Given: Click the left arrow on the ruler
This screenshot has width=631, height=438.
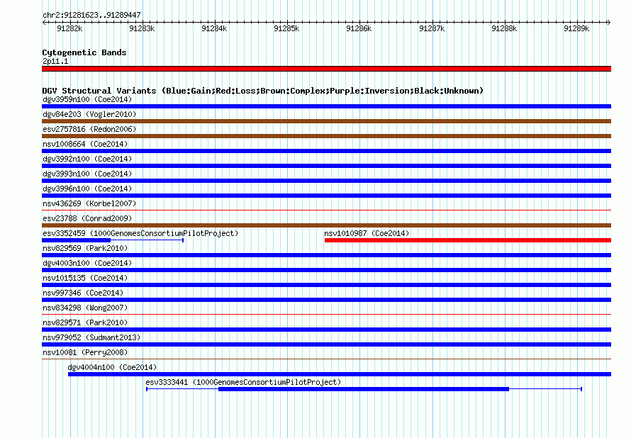Looking at the screenshot, I should coord(44,22).
